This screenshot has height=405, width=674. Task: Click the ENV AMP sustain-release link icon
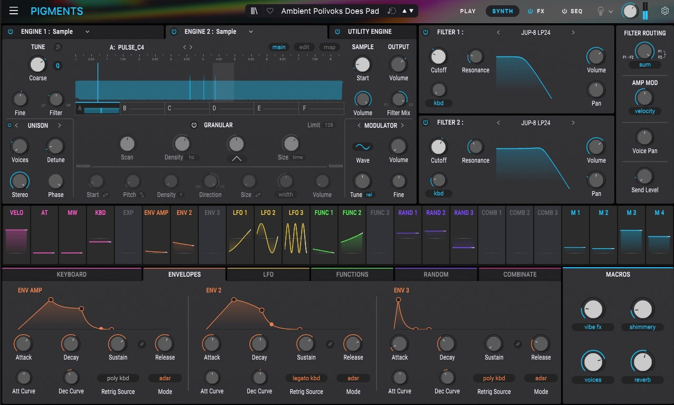pyautogui.click(x=141, y=344)
